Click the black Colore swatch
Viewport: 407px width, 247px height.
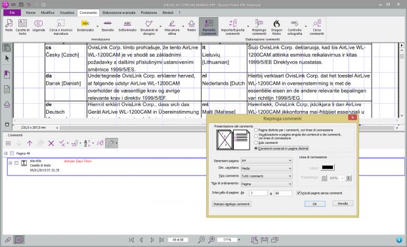328,168
